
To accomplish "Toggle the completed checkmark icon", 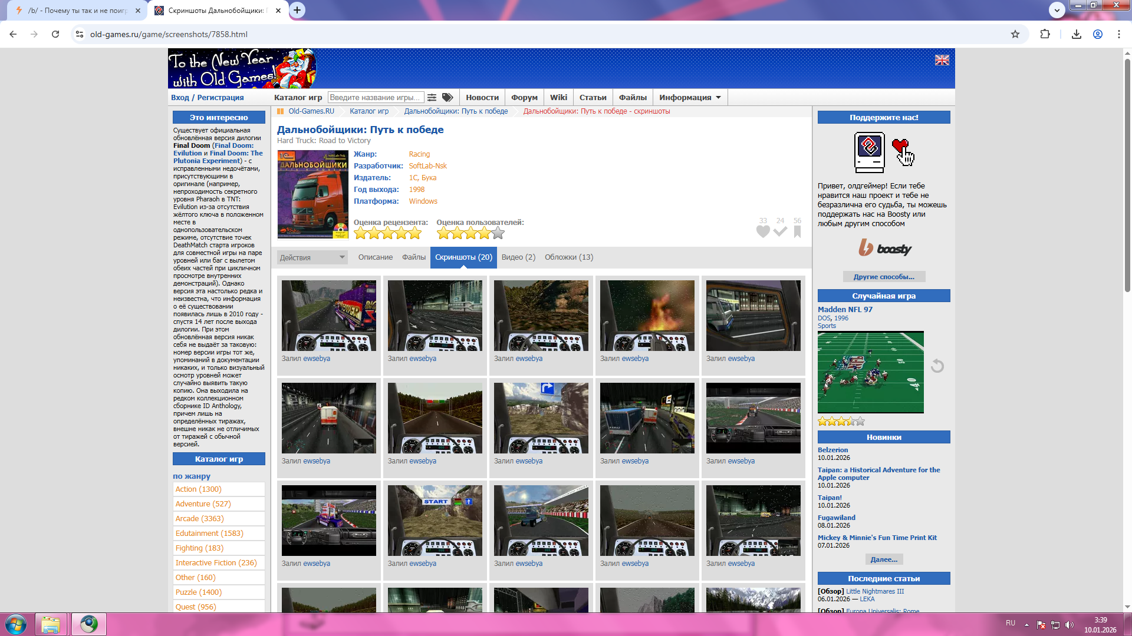I will [780, 231].
